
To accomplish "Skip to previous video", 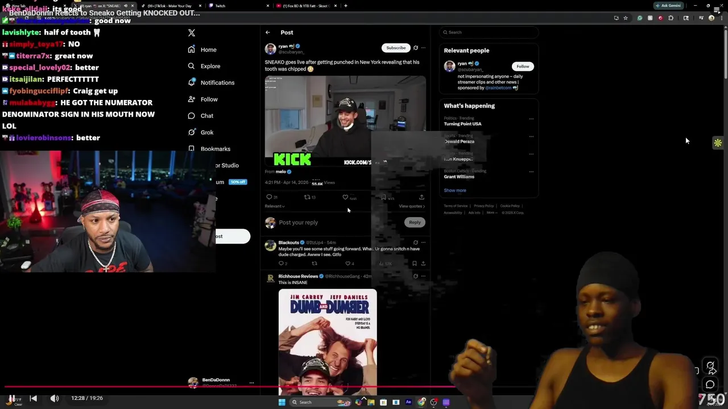I will (x=33, y=398).
